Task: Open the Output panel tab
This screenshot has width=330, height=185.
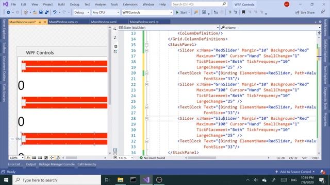Action: click(31, 164)
